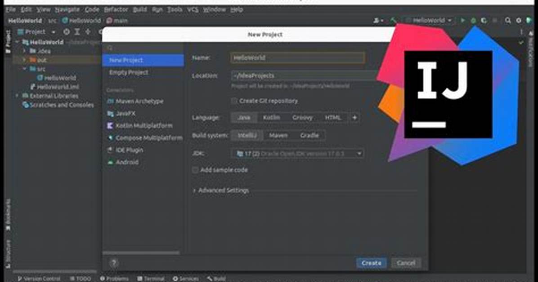Image resolution: width=538 pixels, height=282 pixels.
Task: Select HelloWorld.iml in the project tree
Action: (54, 87)
